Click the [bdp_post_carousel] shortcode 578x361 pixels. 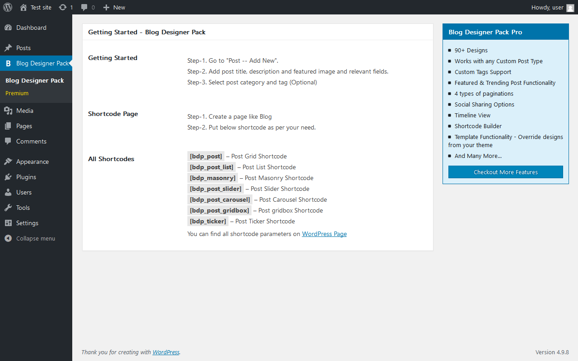[x=220, y=199]
